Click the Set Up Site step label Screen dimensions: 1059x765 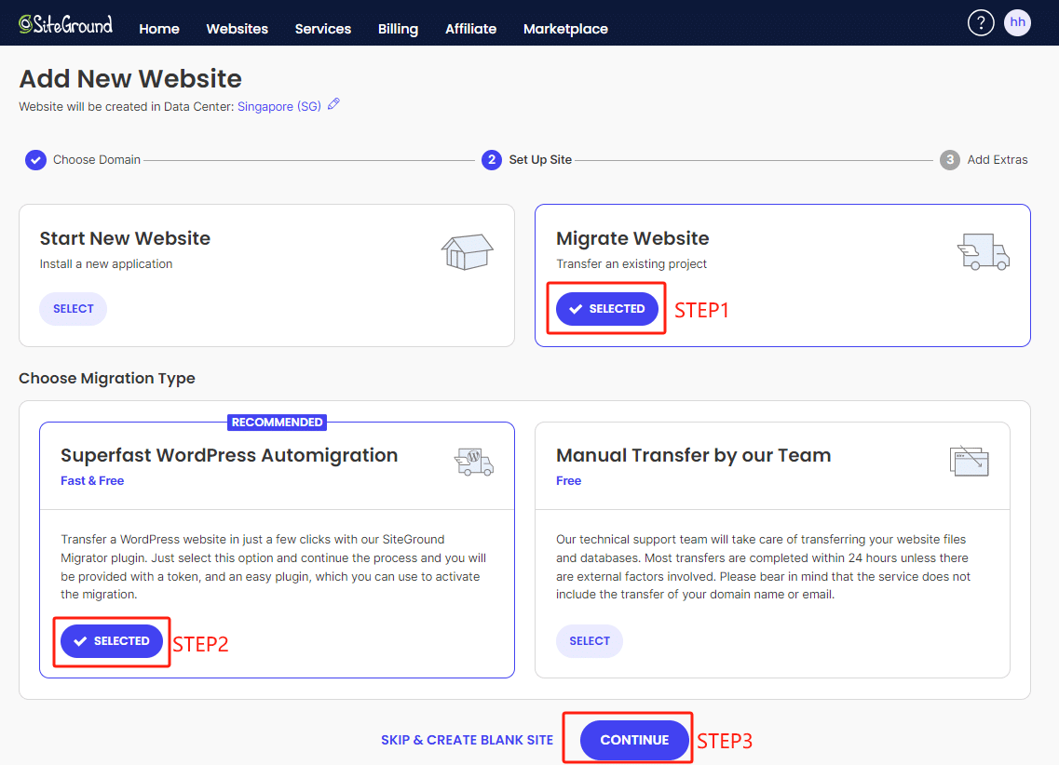[540, 160]
